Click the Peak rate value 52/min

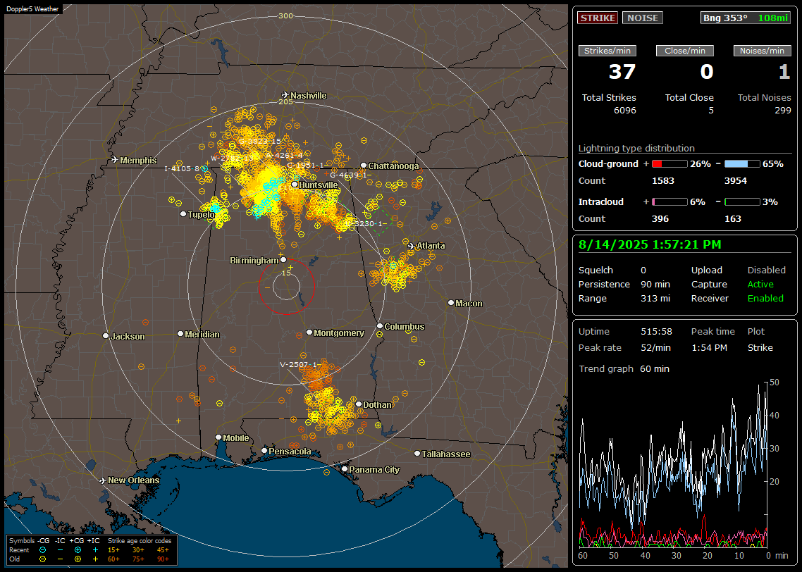click(656, 347)
